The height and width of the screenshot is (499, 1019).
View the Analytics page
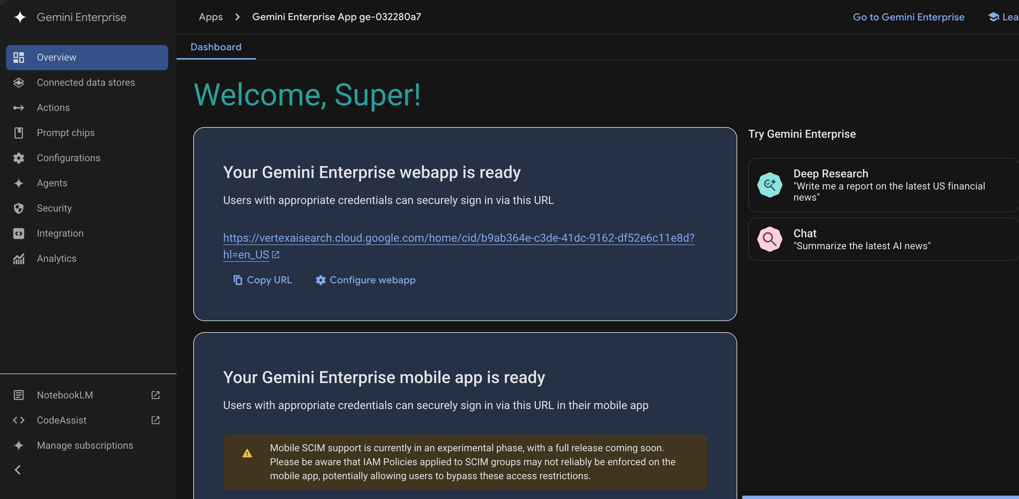coord(87,258)
